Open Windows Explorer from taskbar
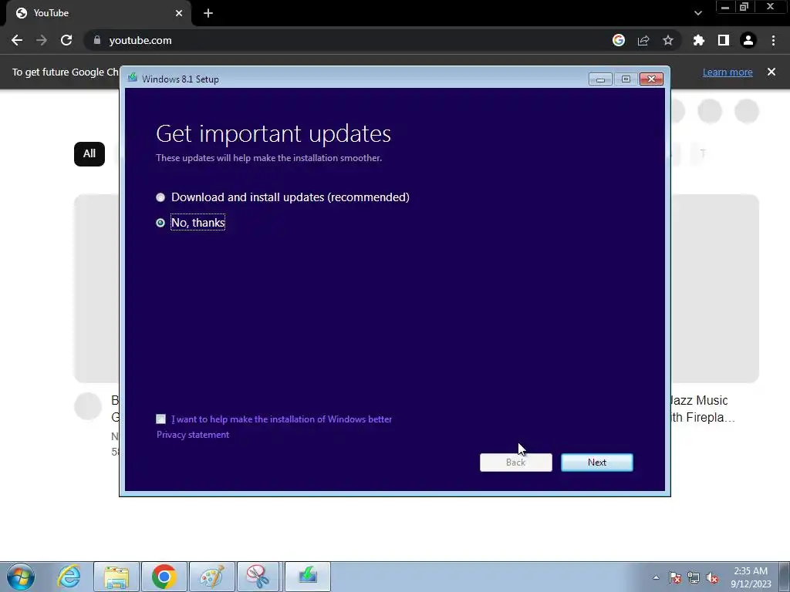Image resolution: width=790 pixels, height=592 pixels. [x=116, y=577]
